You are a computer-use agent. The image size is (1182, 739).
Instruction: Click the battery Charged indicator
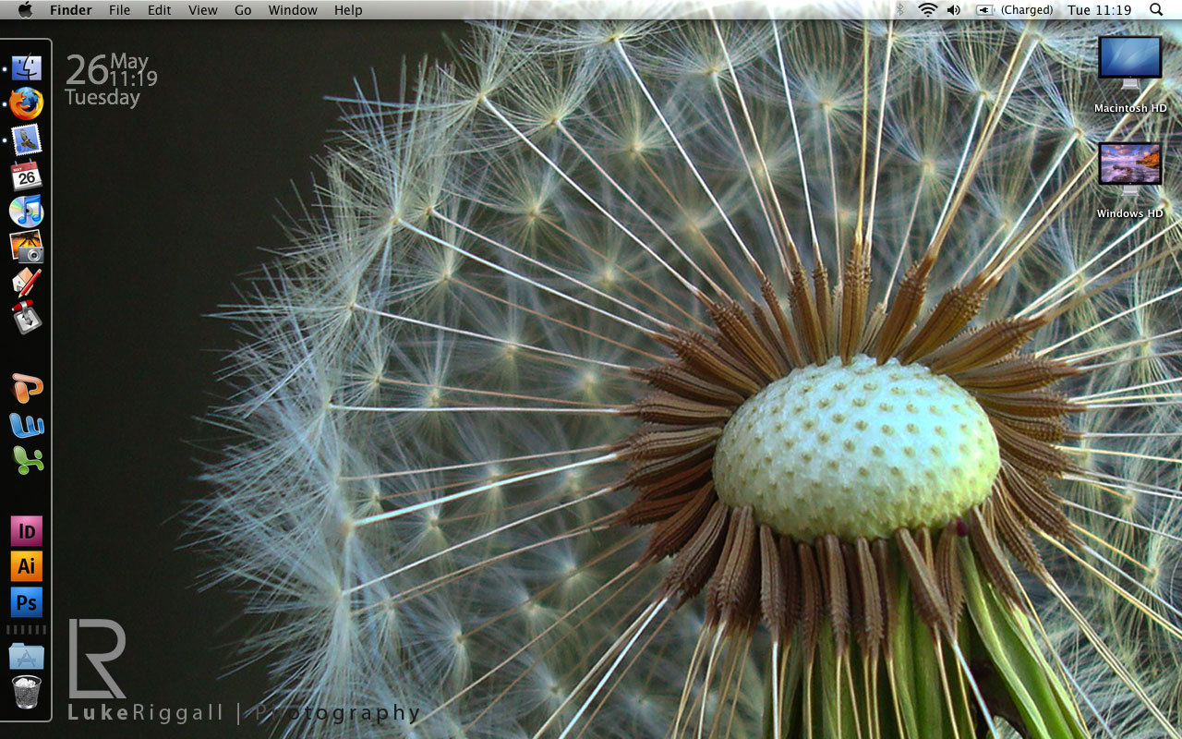1014,10
